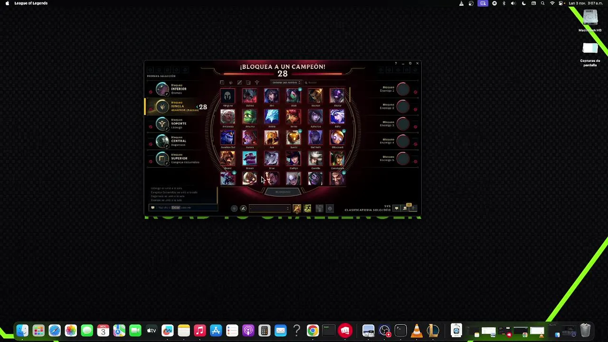608x342 pixels.
Task: Click the Enemigo 5 ban slot
Action: point(403,158)
